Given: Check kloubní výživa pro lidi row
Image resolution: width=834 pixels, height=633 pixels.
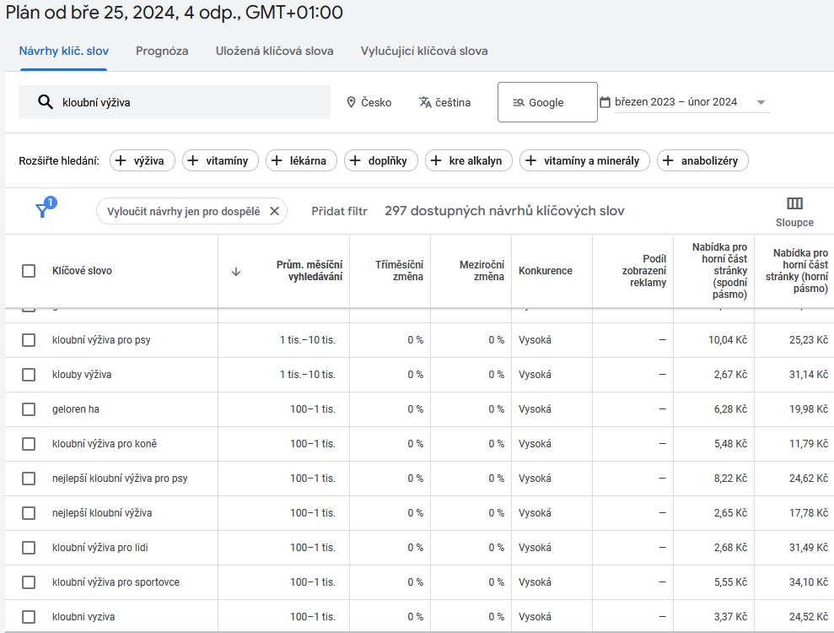Looking at the screenshot, I should pyautogui.click(x=29, y=548).
